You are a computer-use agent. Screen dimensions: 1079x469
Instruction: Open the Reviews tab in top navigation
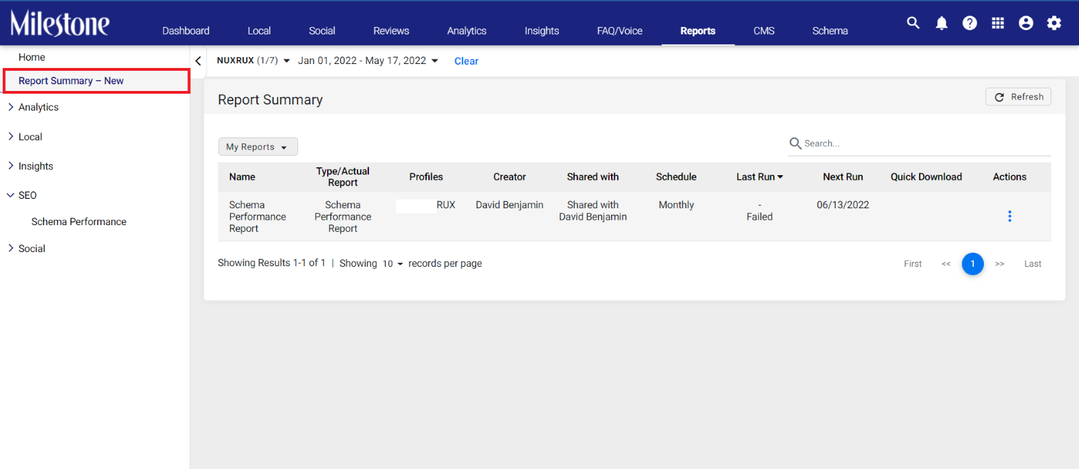[391, 31]
